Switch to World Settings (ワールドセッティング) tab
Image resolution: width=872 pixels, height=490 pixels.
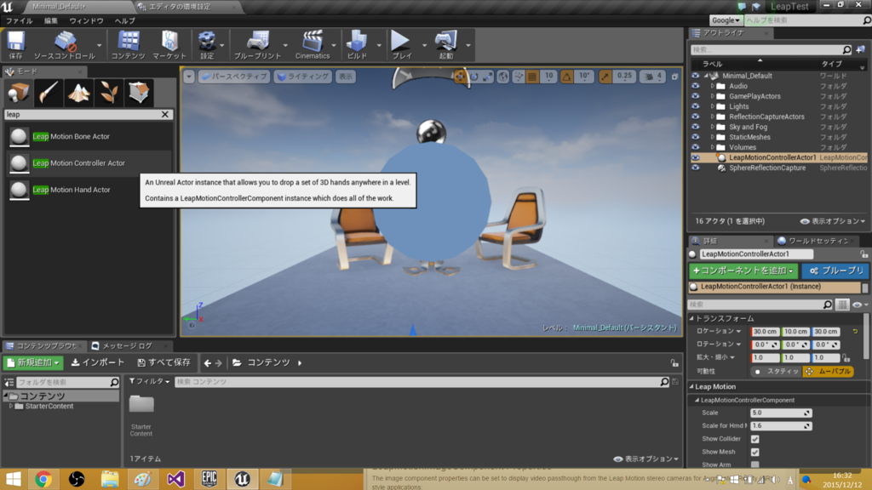click(817, 241)
